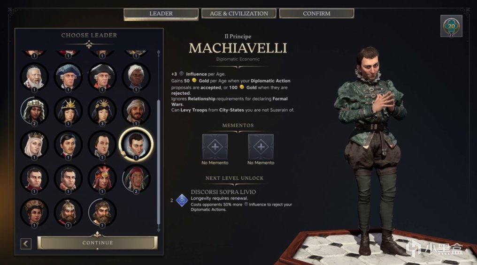Click the leader list scrollbar

pos(159,141)
